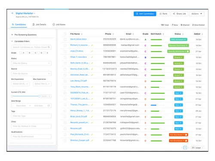This screenshot has height=161, width=215.
Task: Click the calendar icon in Date Range
Action: [x=49, y=106]
